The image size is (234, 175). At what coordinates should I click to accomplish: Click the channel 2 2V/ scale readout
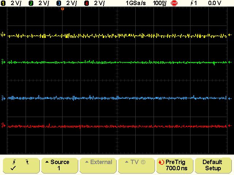[x=44, y=3]
